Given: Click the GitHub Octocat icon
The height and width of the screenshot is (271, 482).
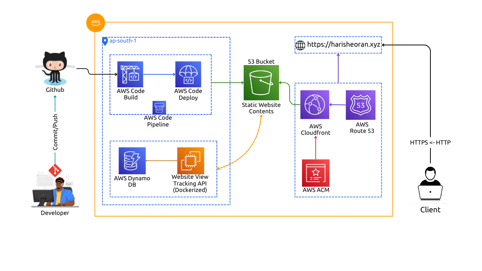Looking at the screenshot, I should [x=55, y=69].
